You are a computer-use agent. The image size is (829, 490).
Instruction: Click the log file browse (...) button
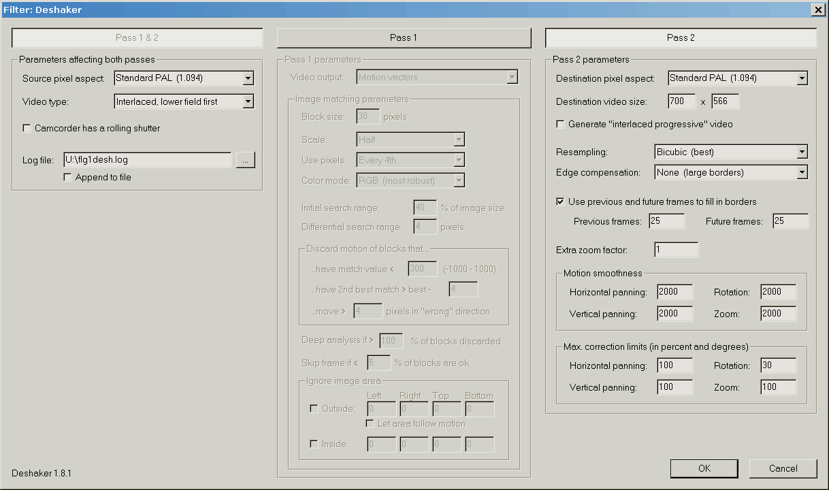coord(246,160)
